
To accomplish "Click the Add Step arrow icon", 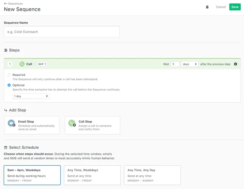I will tap(6, 110).
